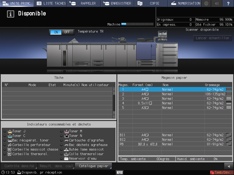Click Réservoir d'eau icon
This screenshot has width=234, height=175.
67,158
